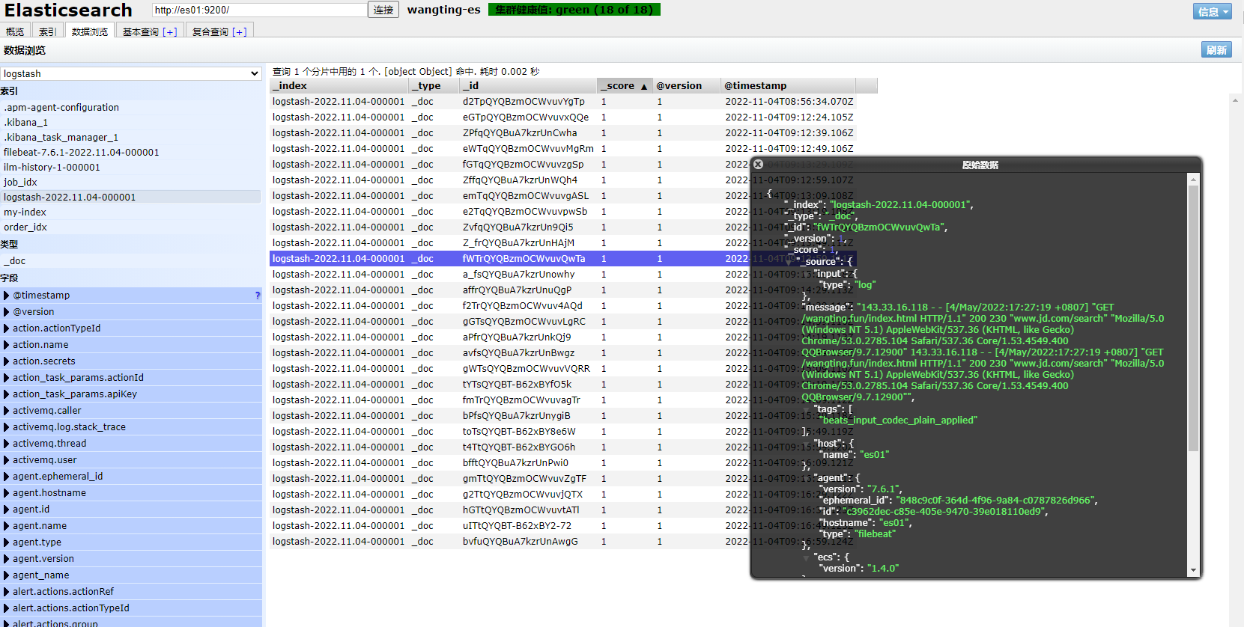This screenshot has height=627, width=1244.
Task: Expand the agent.version field
Action: tap(7, 559)
